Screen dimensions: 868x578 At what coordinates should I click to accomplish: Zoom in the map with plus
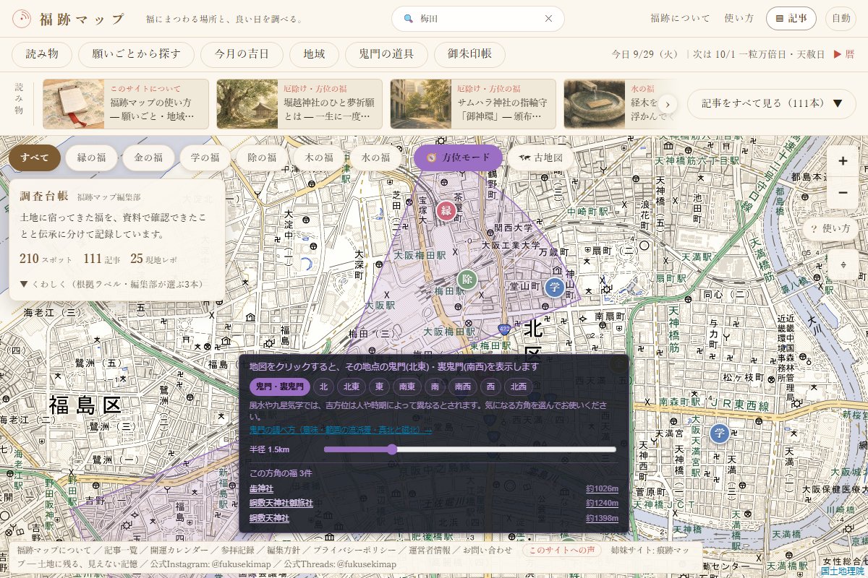click(843, 162)
